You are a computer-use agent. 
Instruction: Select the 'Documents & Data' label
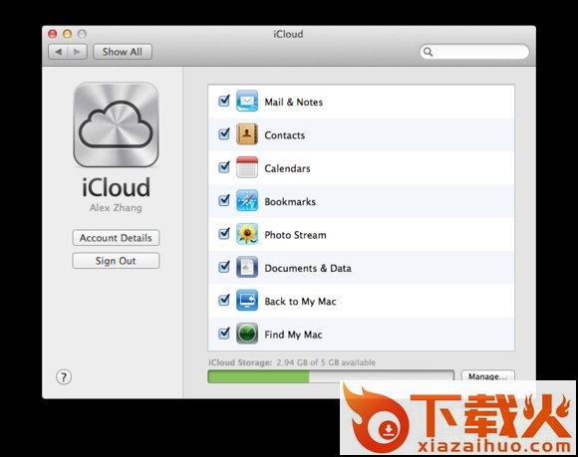pos(308,268)
